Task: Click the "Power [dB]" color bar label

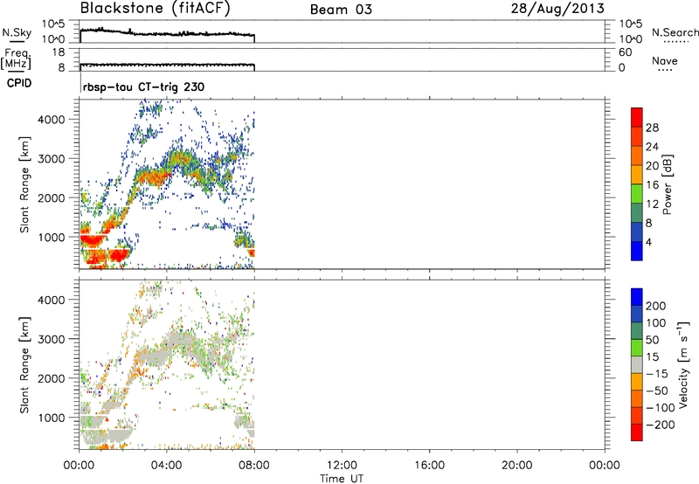Action: point(667,184)
